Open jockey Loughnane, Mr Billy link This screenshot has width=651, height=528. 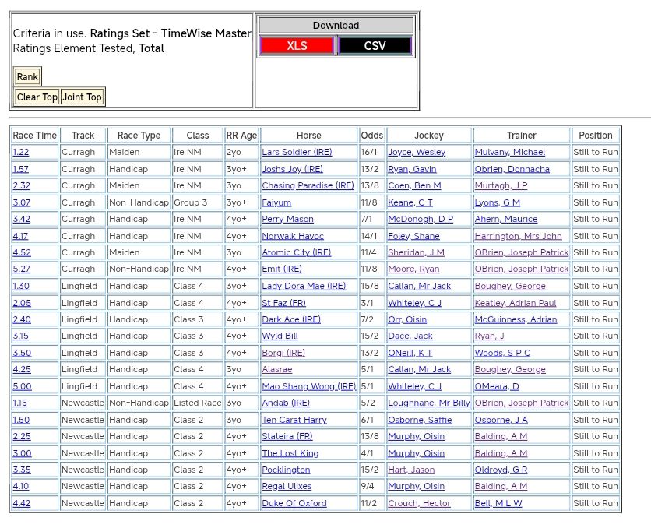click(x=429, y=403)
